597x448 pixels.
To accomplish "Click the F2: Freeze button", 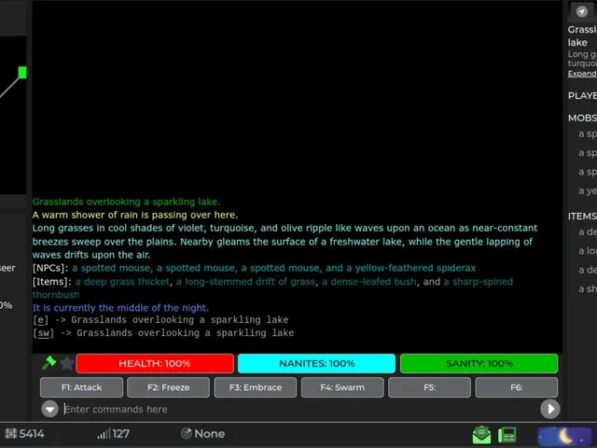I will coord(168,387).
